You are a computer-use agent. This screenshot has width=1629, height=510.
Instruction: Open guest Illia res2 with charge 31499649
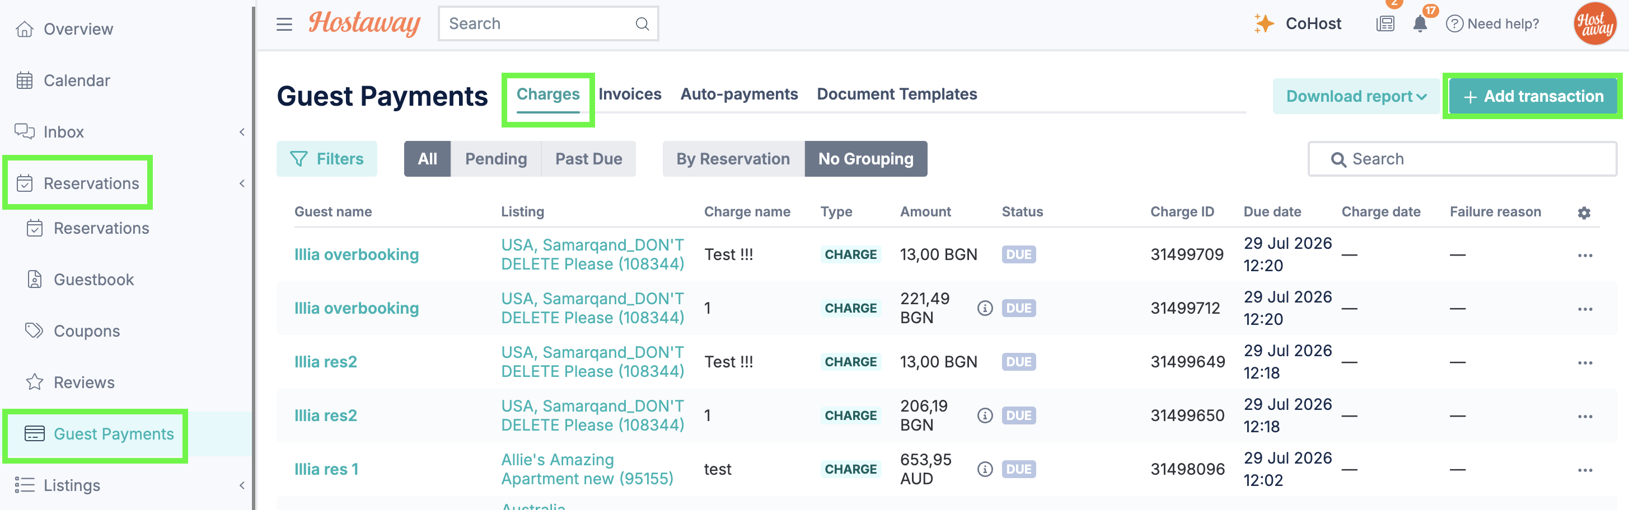click(x=326, y=362)
